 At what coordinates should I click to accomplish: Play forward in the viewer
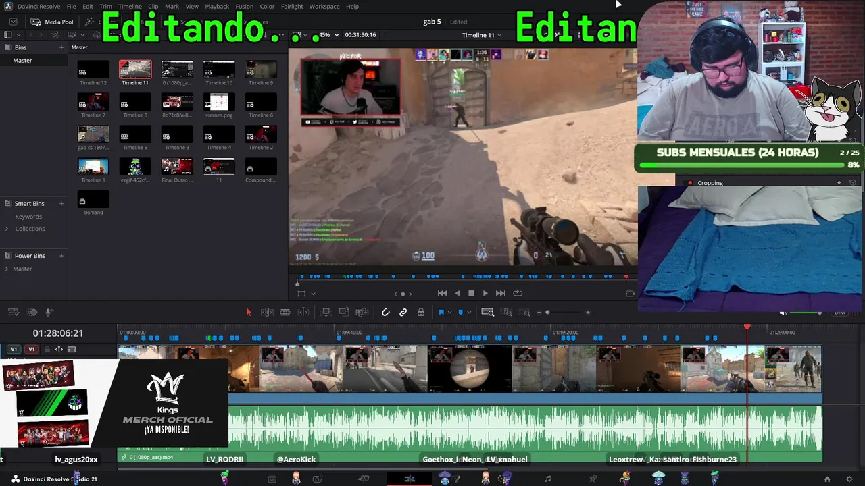coord(485,293)
